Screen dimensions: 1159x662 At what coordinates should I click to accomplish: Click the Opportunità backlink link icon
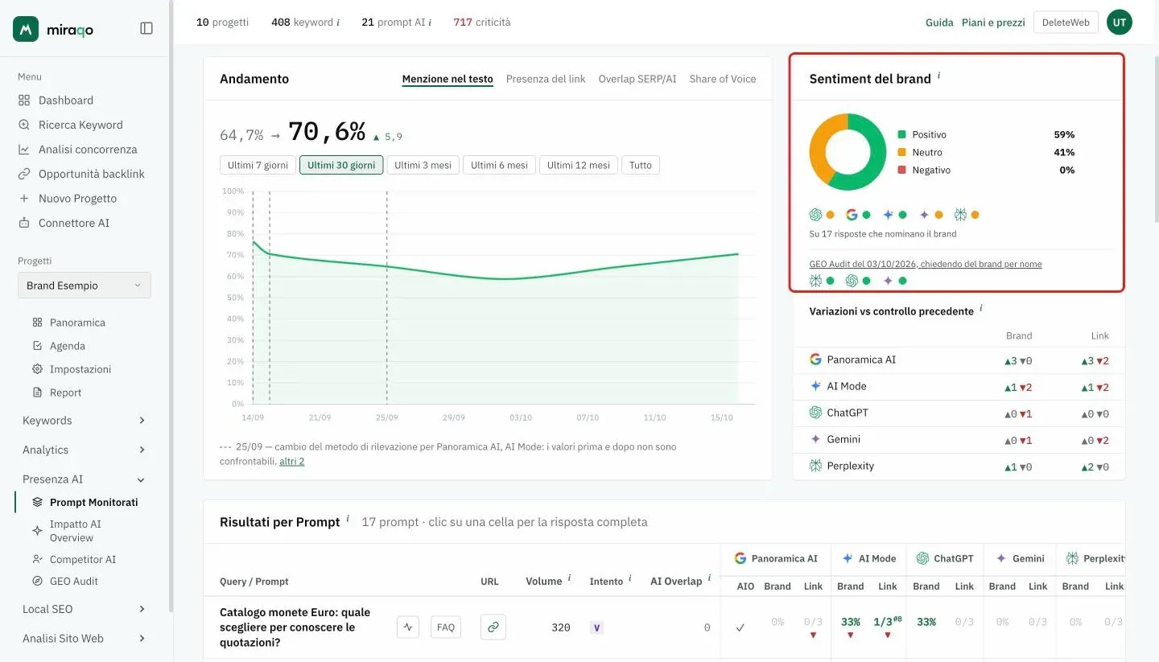point(23,174)
